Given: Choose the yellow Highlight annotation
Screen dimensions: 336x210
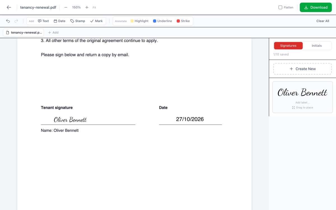Looking at the screenshot, I should (x=139, y=21).
